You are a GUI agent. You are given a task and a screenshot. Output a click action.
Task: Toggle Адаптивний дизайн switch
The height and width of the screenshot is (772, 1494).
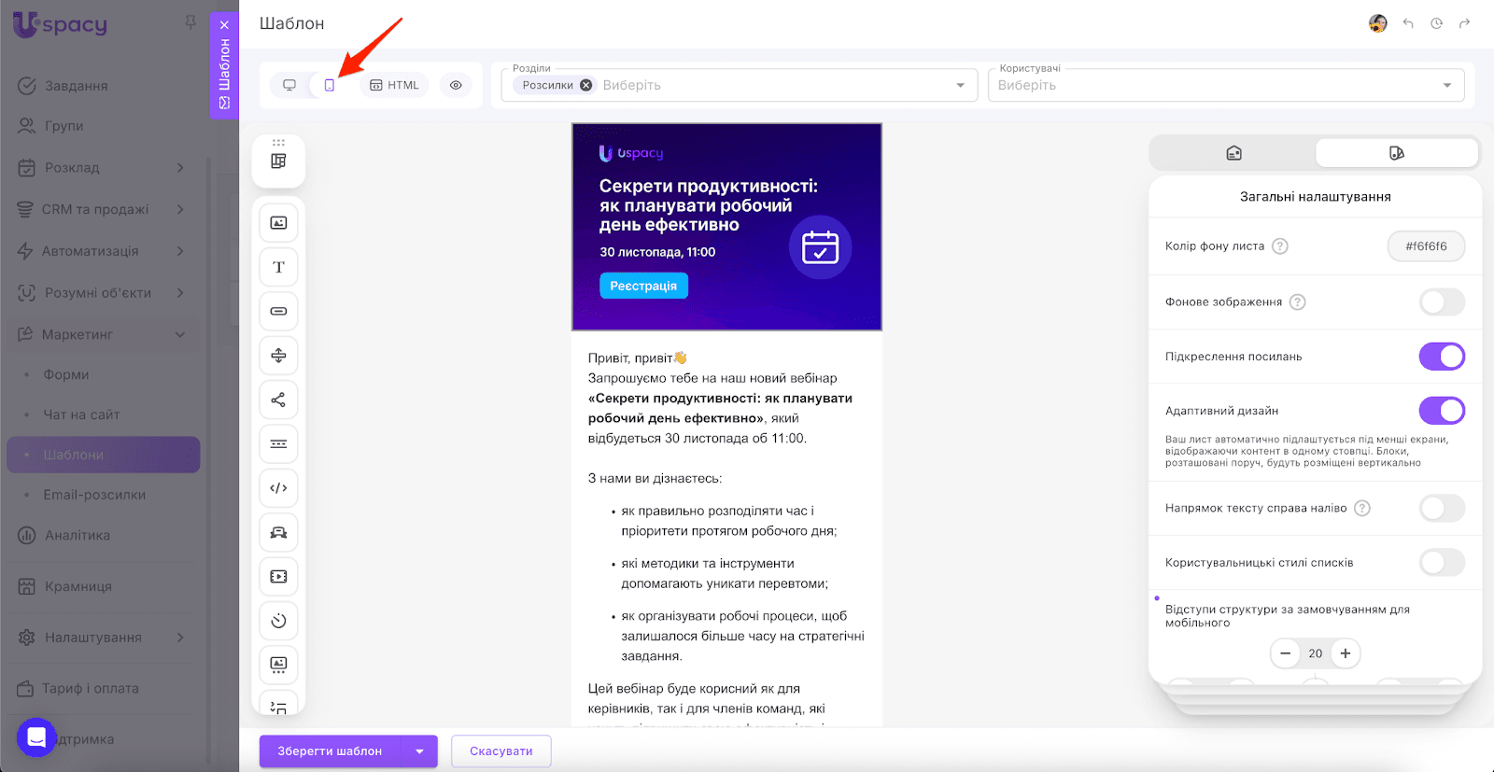click(1442, 411)
